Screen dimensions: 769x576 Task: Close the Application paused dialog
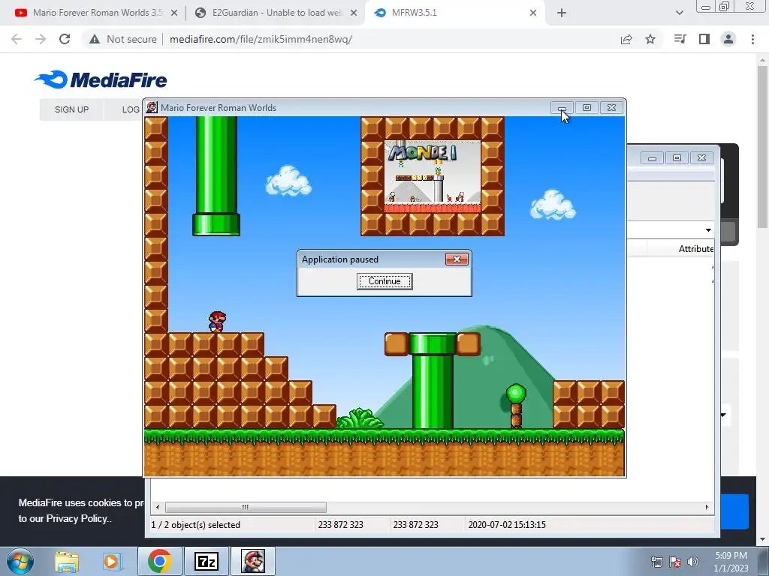457,259
